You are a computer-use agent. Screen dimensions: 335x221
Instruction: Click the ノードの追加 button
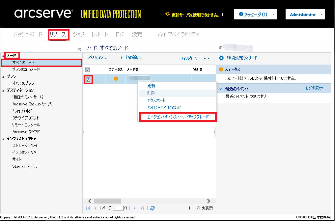click(130, 57)
